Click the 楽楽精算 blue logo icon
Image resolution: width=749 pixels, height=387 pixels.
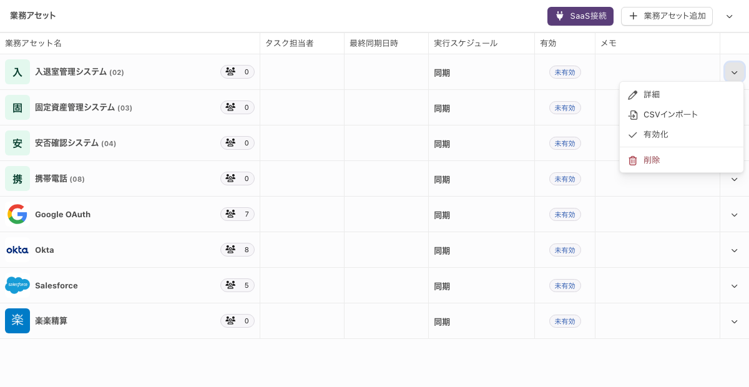click(x=17, y=321)
